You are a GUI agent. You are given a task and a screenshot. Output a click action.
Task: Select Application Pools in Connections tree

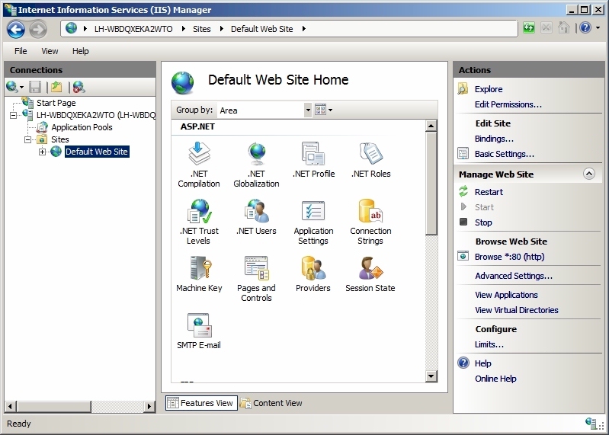(82, 127)
